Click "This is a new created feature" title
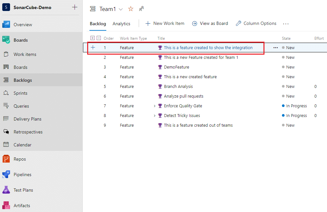Screen dimensions: 327x212 pos(190,77)
